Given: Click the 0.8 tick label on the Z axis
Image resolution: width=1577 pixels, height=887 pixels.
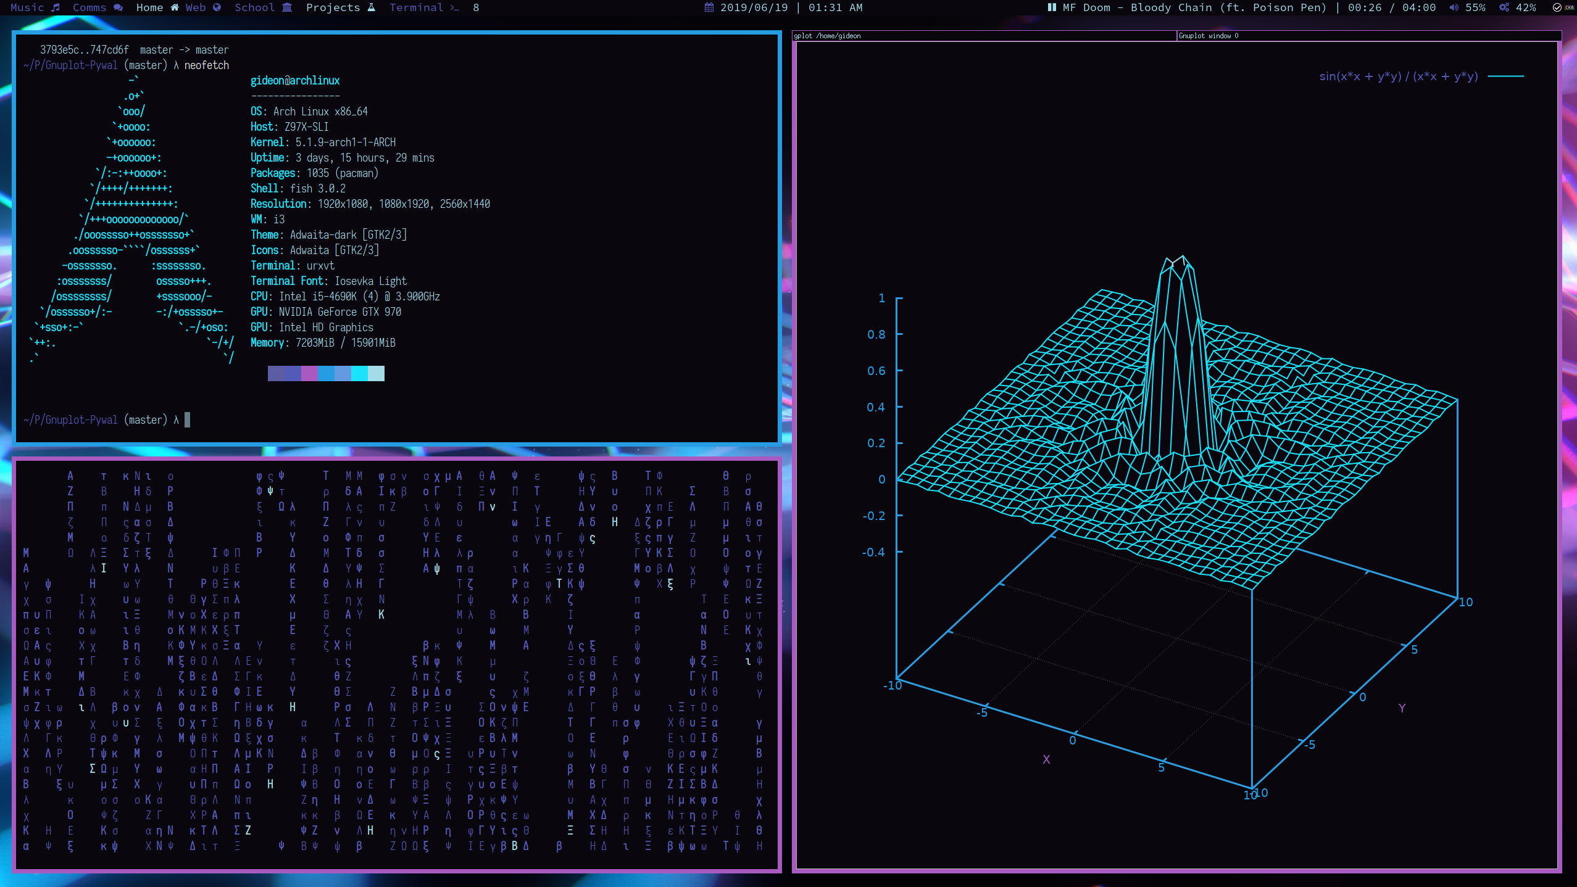Looking at the screenshot, I should pos(876,334).
